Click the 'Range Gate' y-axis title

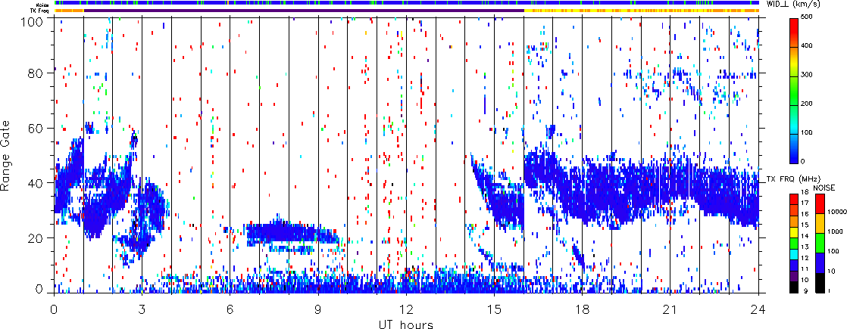click(7, 155)
